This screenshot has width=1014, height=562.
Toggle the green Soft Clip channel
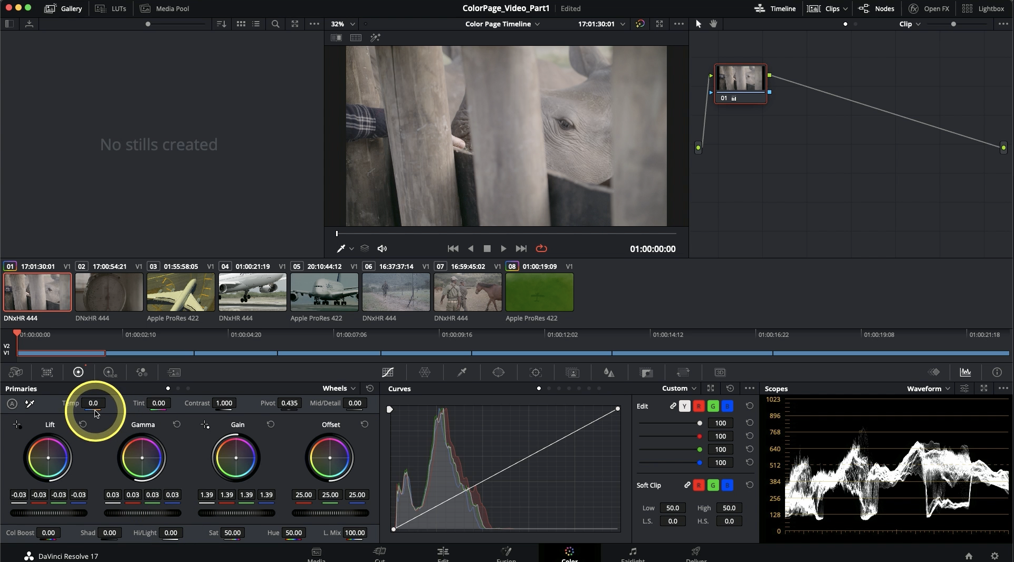[x=713, y=485]
